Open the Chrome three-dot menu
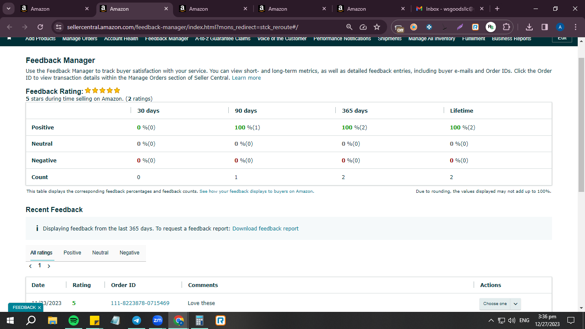585x329 pixels. (x=575, y=27)
